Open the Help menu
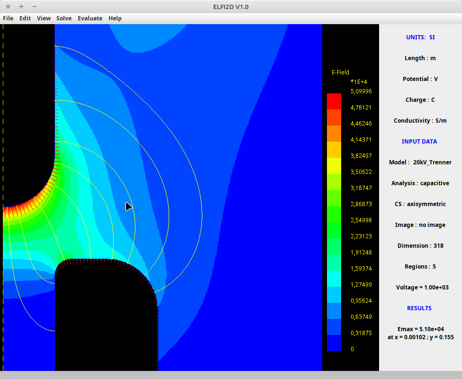 coord(115,18)
